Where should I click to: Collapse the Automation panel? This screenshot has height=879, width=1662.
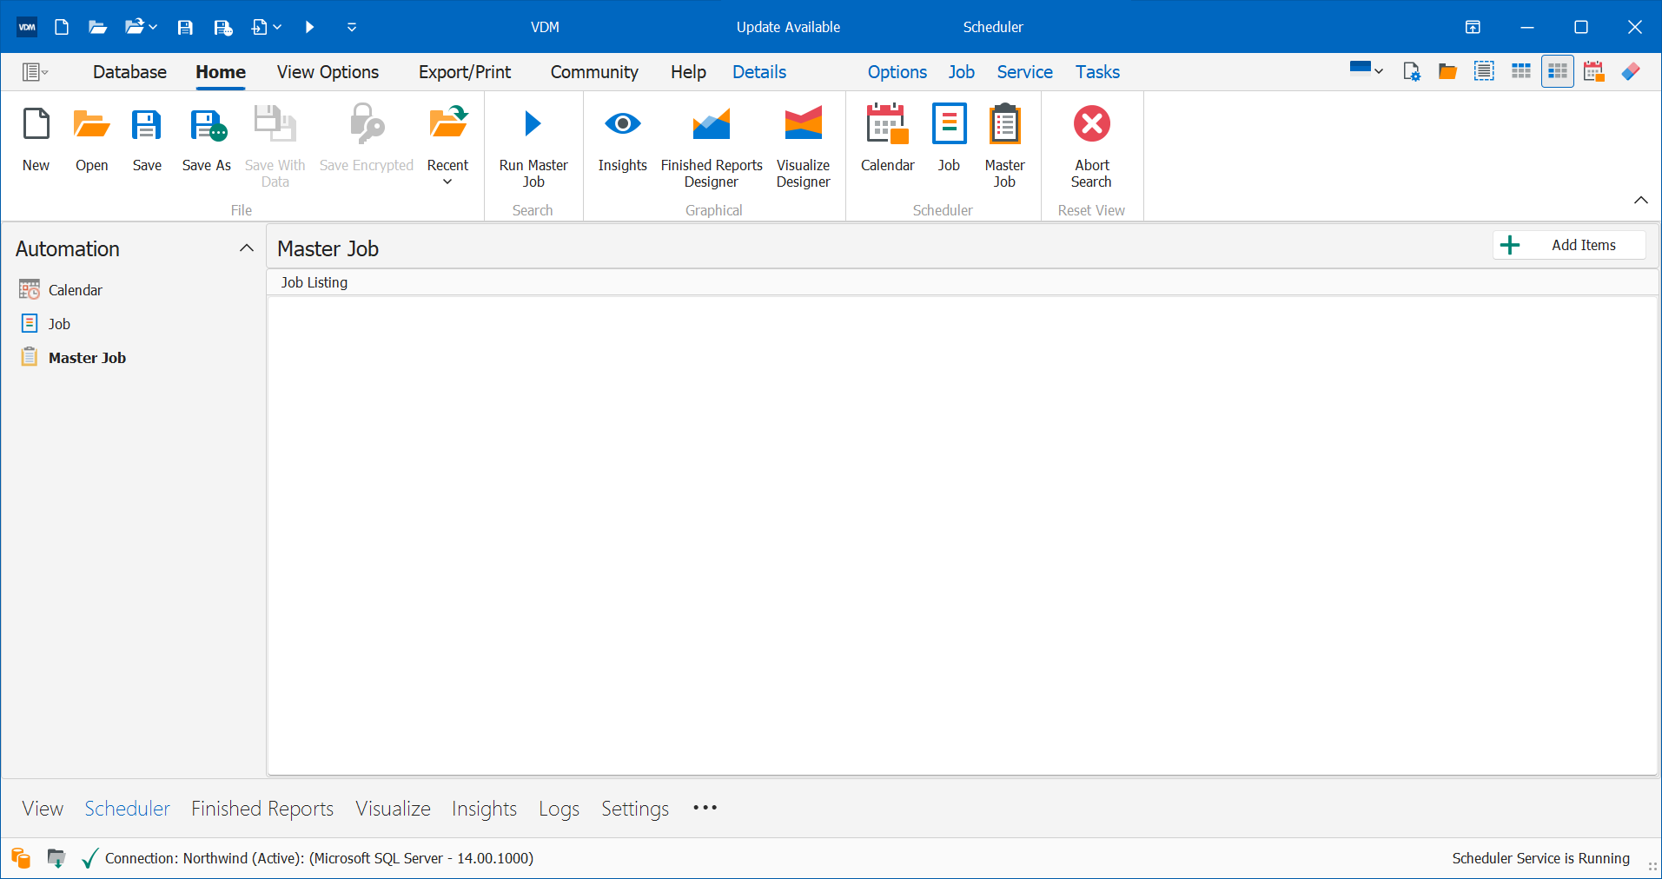click(247, 248)
